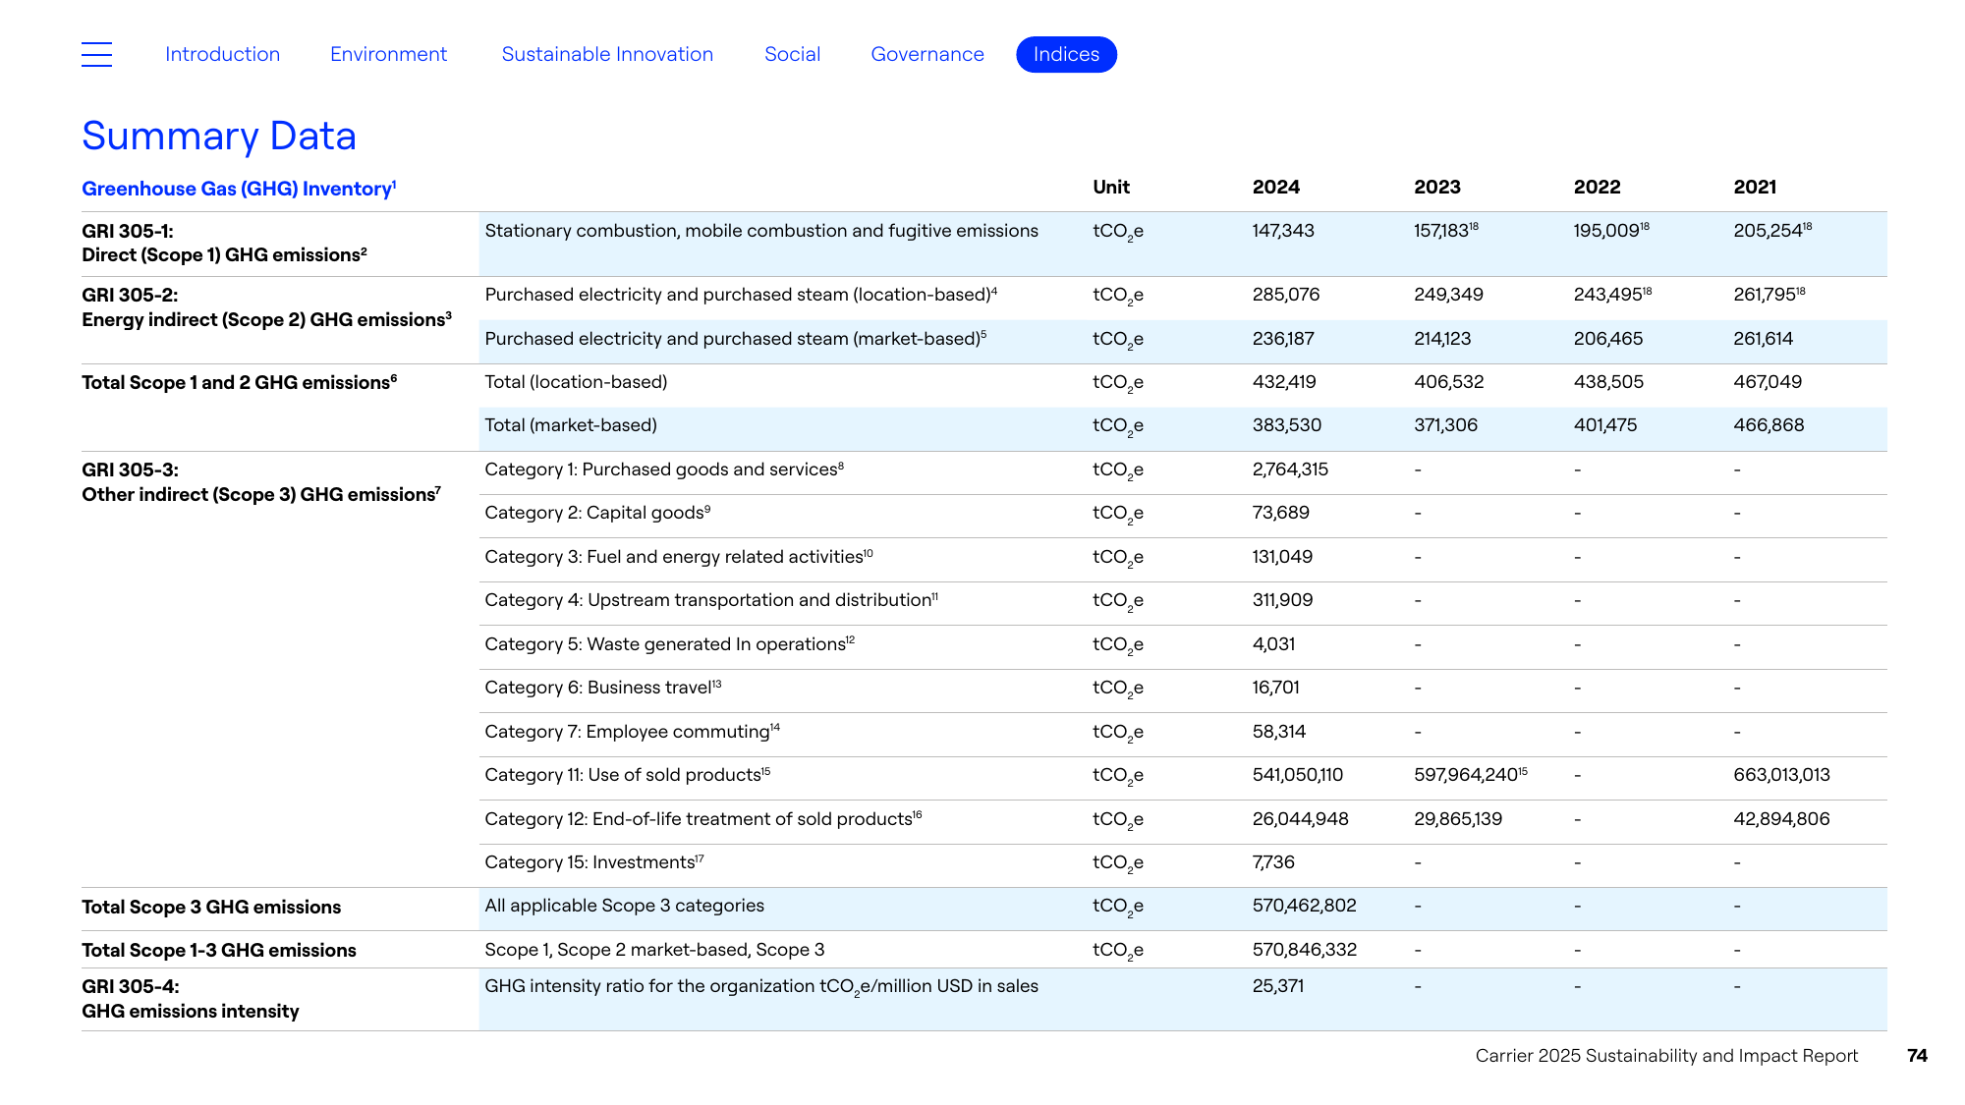Switch to Sustainable Innovation tab
Image resolution: width=1965 pixels, height=1105 pixels.
607,55
